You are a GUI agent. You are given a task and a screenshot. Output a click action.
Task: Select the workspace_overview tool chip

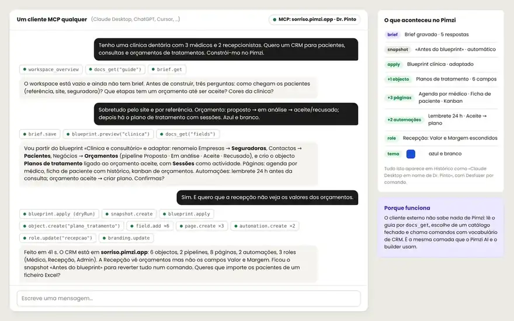tap(51, 69)
